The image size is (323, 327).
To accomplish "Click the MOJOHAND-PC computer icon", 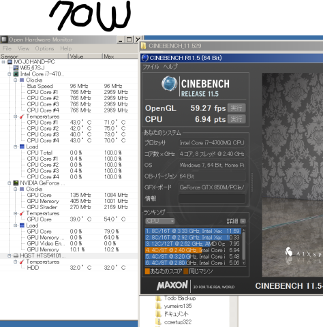I will 10,62.
